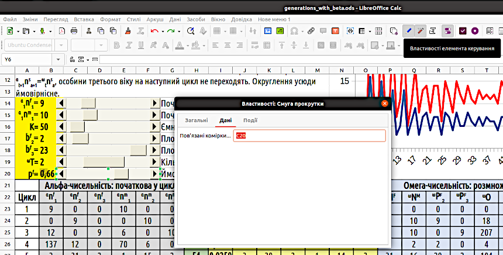Toggle form Design Mode pencil icon

(x=409, y=30)
